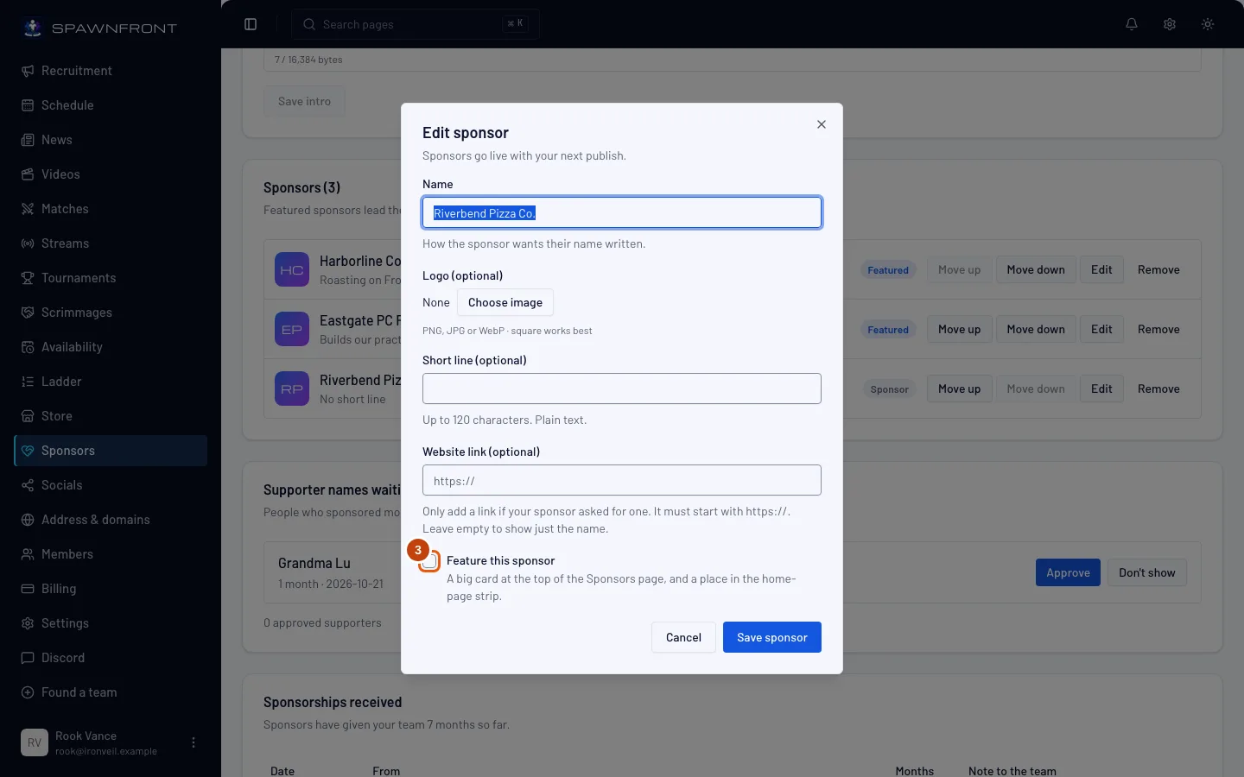Click Found a team link

tap(111, 692)
